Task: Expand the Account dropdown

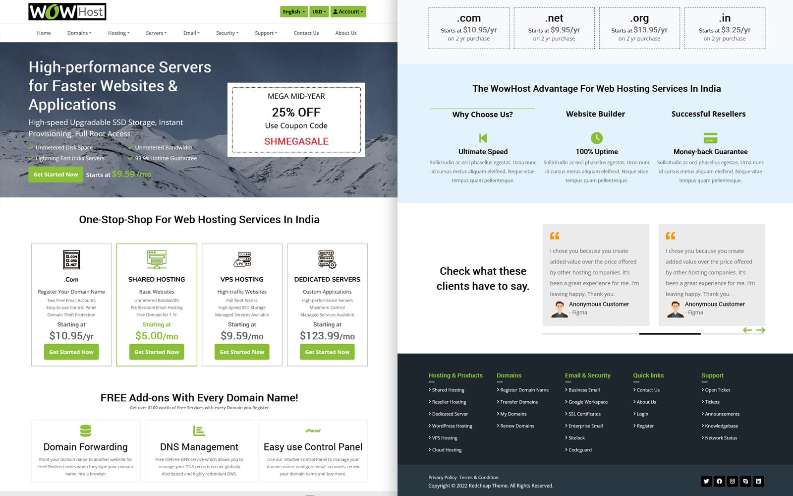Action: click(x=348, y=11)
